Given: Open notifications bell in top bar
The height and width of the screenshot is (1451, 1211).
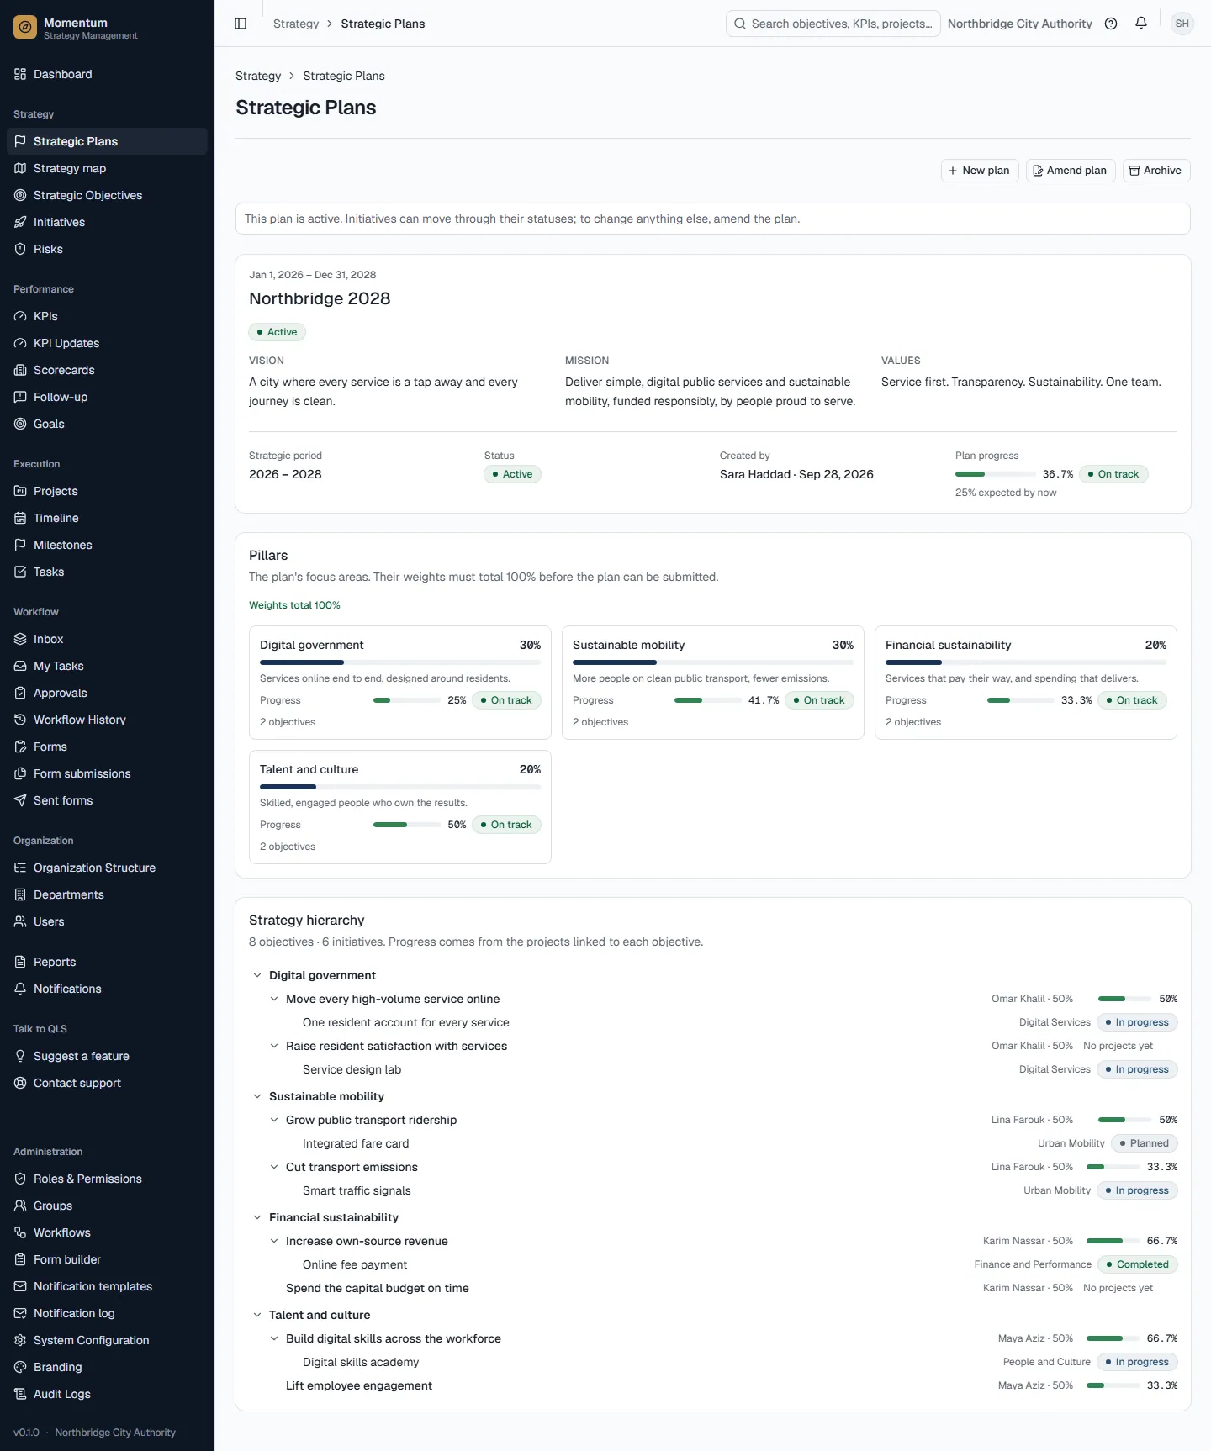Looking at the screenshot, I should pos(1141,24).
